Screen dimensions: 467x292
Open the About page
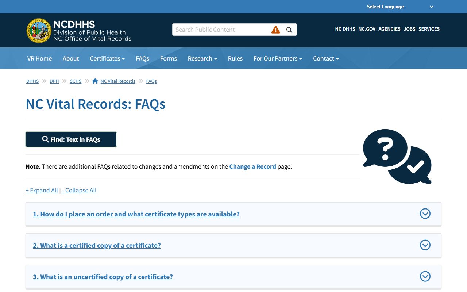[71, 58]
